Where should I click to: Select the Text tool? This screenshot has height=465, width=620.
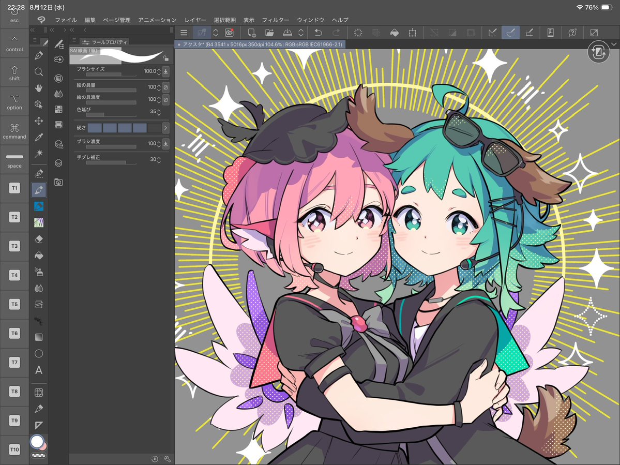(39, 370)
